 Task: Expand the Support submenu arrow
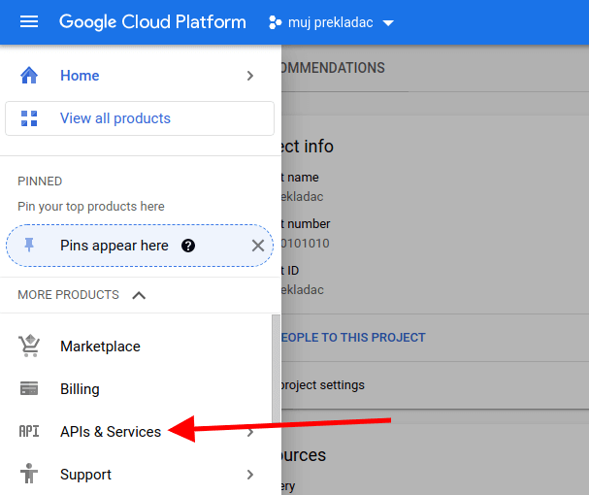pyautogui.click(x=249, y=475)
